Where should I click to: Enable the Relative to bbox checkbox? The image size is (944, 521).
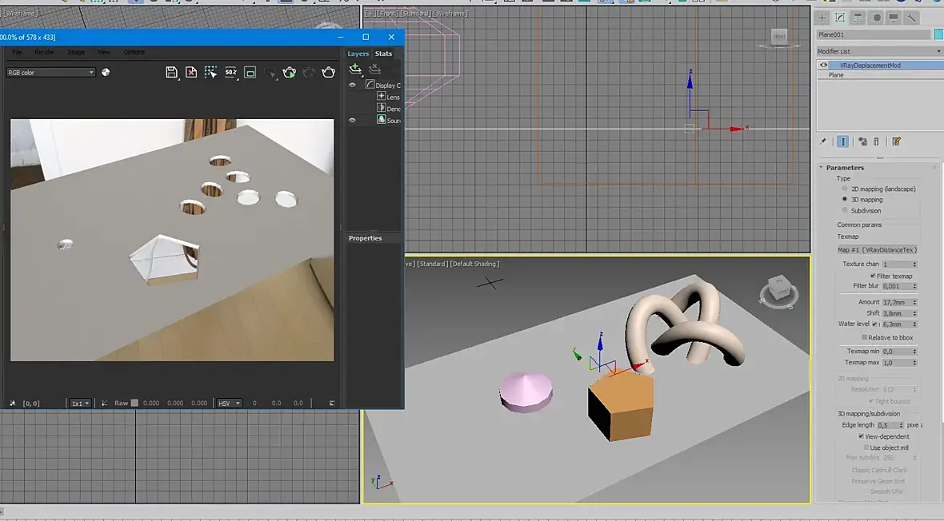coord(864,337)
